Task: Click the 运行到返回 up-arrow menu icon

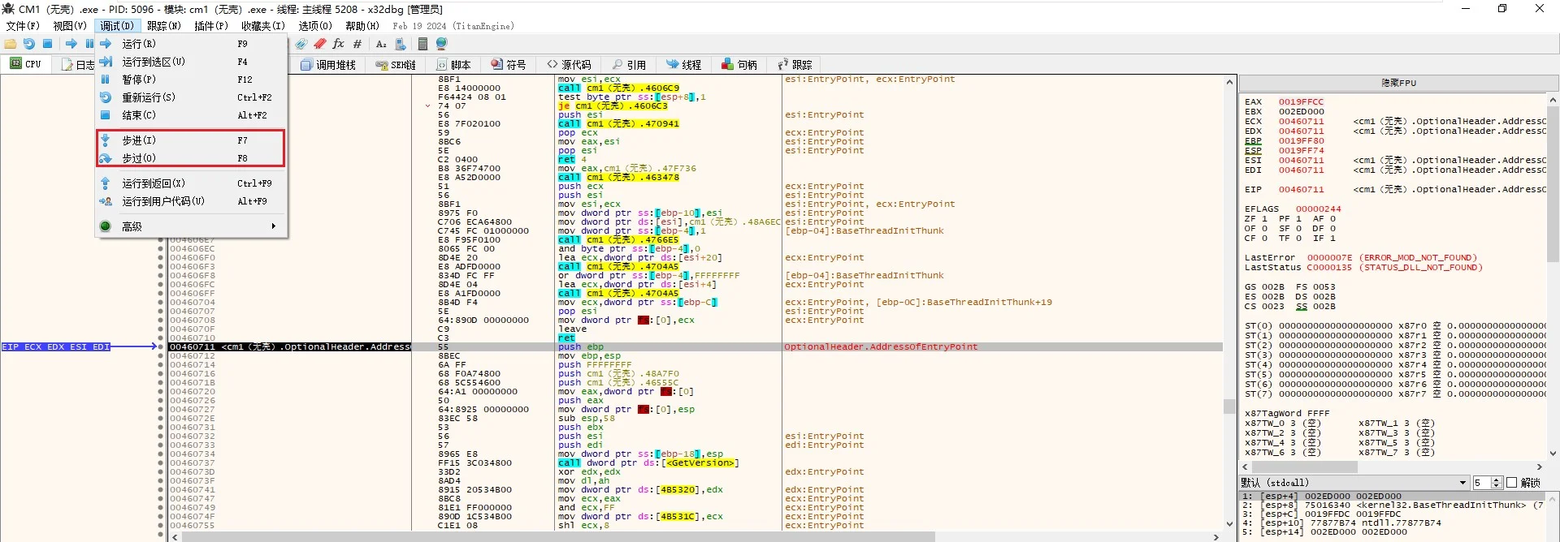Action: pyautogui.click(x=106, y=183)
